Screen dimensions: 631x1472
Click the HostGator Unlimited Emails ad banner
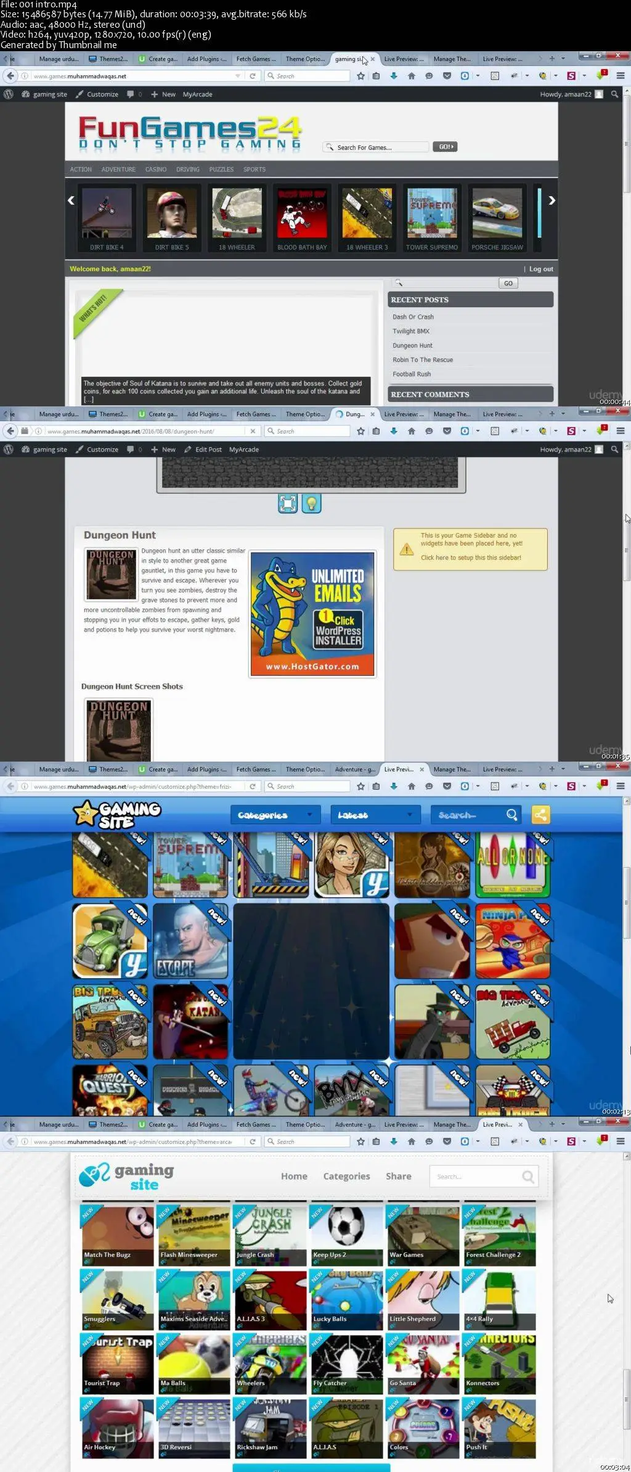point(312,614)
